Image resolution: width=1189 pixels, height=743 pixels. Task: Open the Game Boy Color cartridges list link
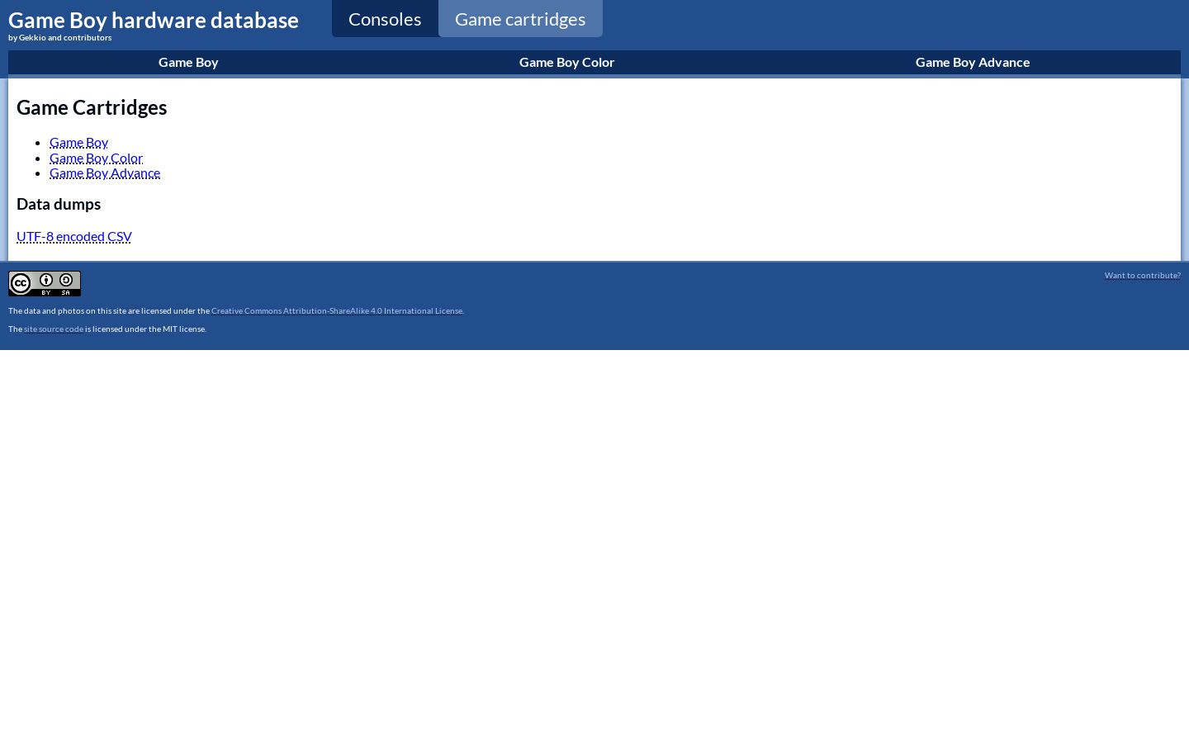pyautogui.click(x=96, y=158)
